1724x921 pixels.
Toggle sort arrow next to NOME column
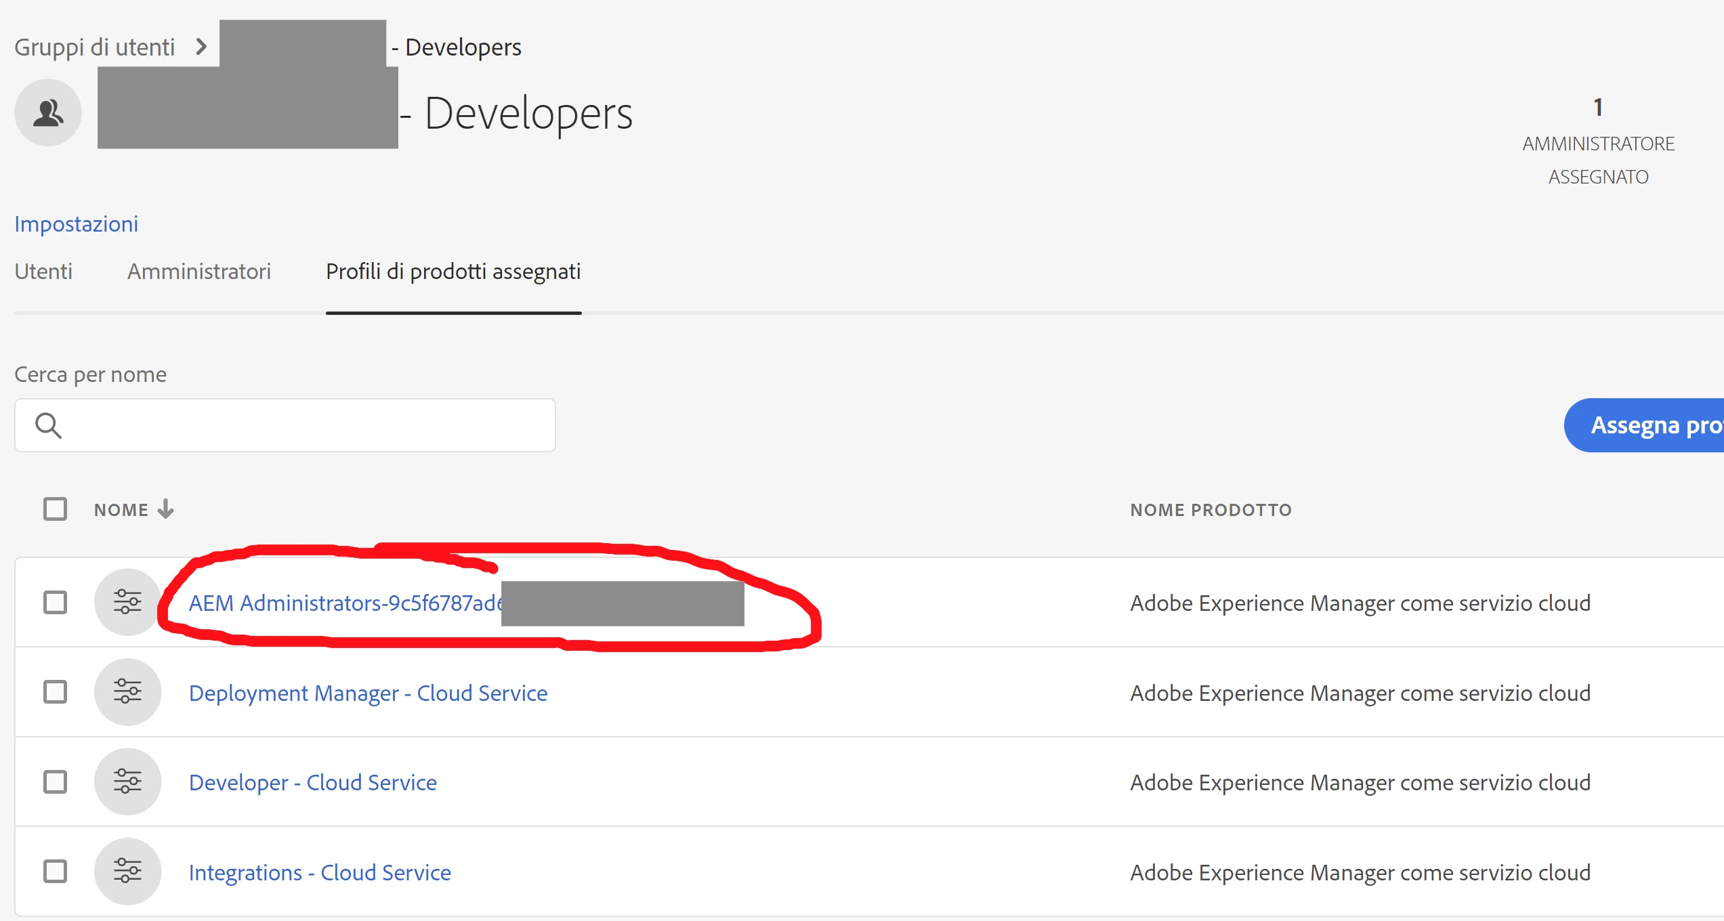pos(166,509)
